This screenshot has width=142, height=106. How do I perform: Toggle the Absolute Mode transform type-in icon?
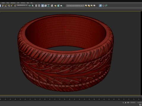[128, 102]
